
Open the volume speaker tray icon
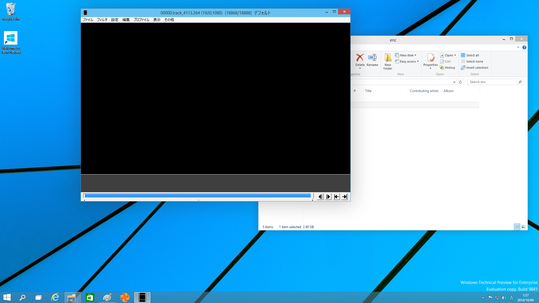point(504,298)
